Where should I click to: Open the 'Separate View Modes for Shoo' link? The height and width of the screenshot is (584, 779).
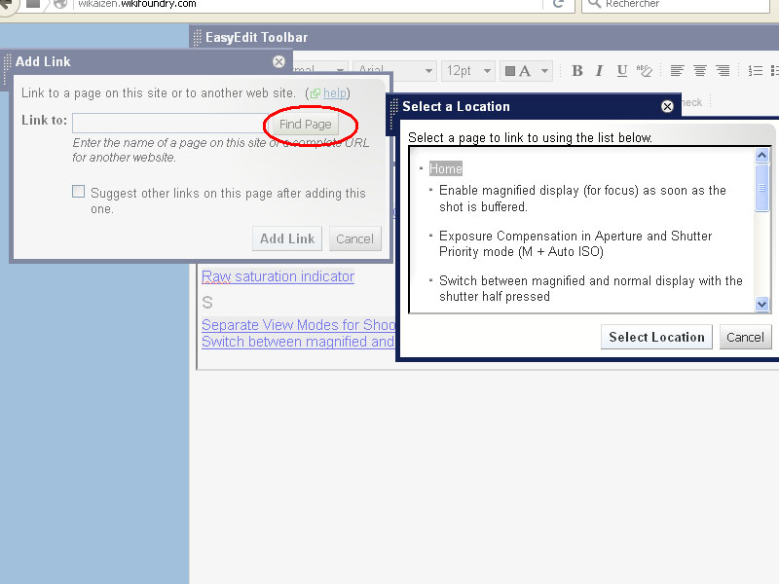(298, 325)
